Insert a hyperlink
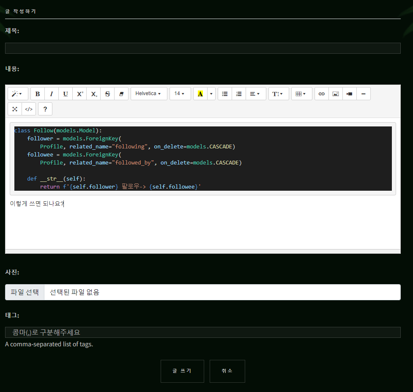Screen dimensions: 413x392 (x=322, y=94)
